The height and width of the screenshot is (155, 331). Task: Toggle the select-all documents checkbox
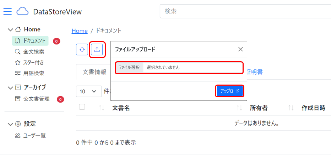point(82,107)
